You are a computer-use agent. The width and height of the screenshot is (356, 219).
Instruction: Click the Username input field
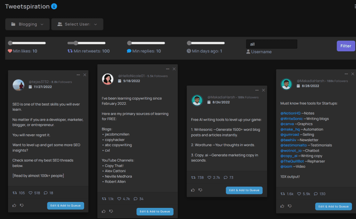(x=272, y=44)
